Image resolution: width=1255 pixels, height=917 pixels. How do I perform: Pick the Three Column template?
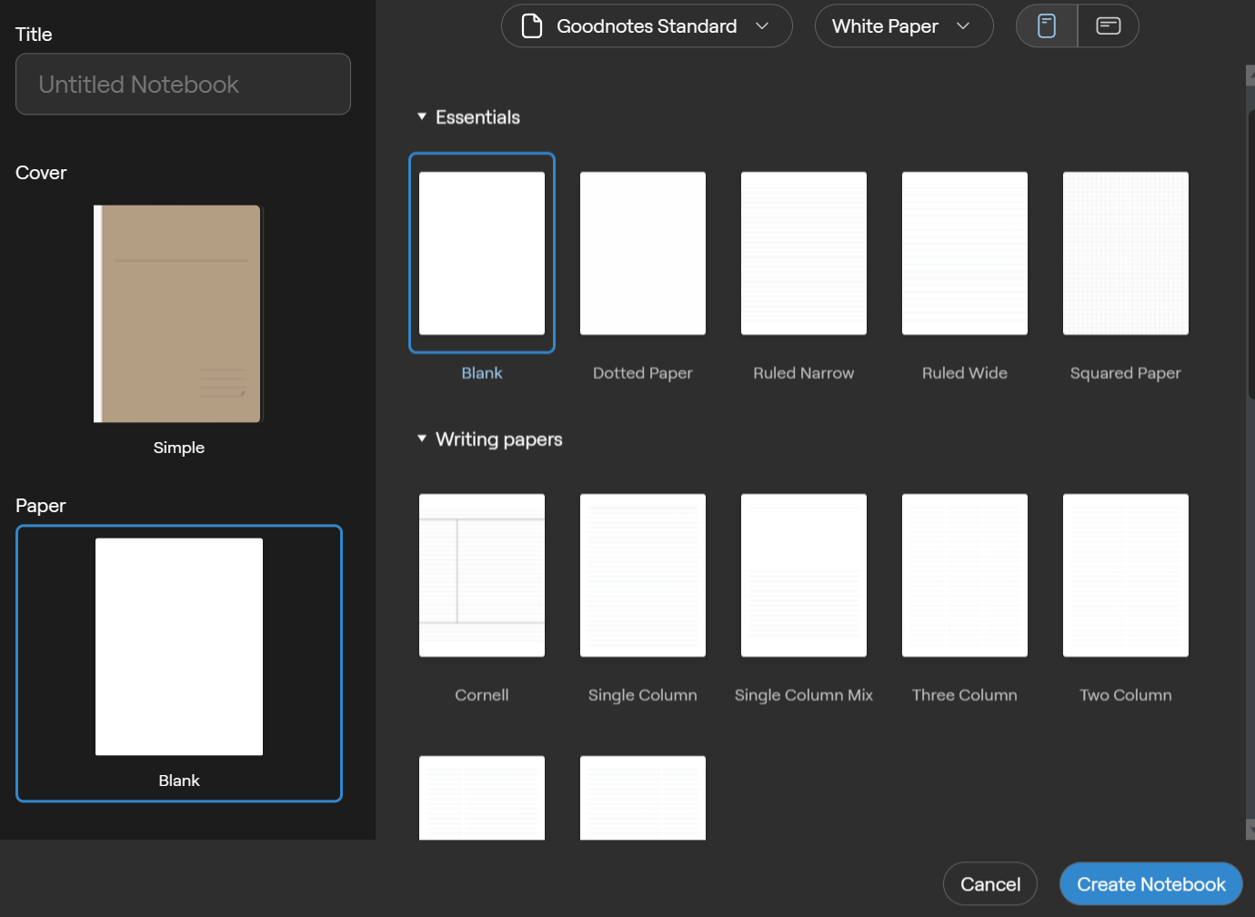pyautogui.click(x=964, y=575)
